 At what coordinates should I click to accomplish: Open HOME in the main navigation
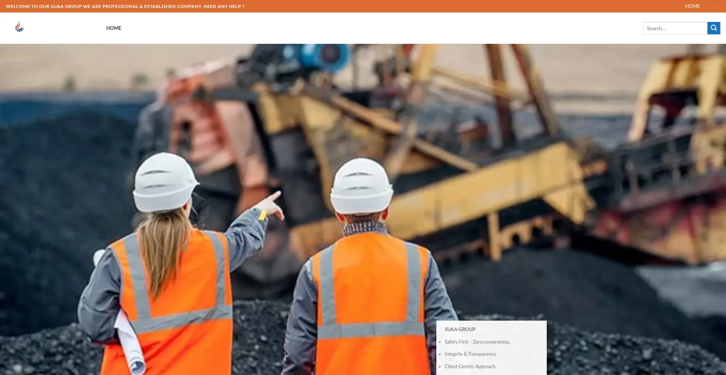(113, 28)
